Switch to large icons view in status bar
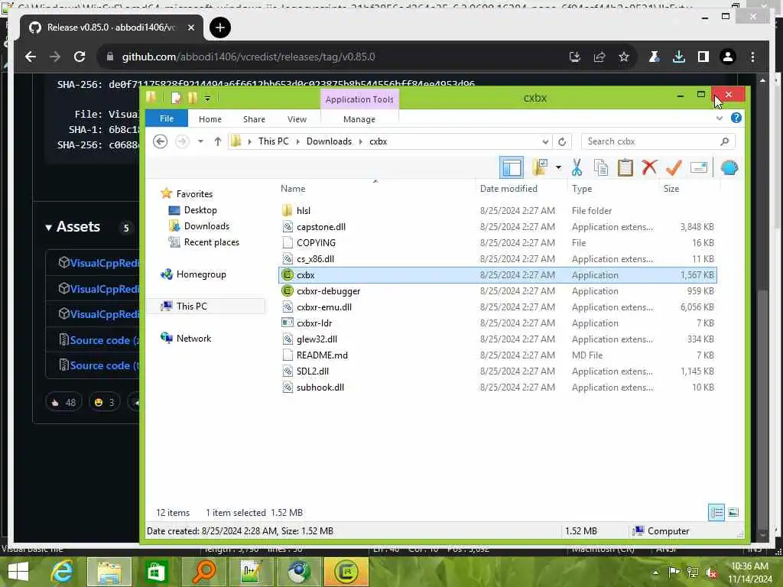The height and width of the screenshot is (587, 783). click(x=733, y=513)
